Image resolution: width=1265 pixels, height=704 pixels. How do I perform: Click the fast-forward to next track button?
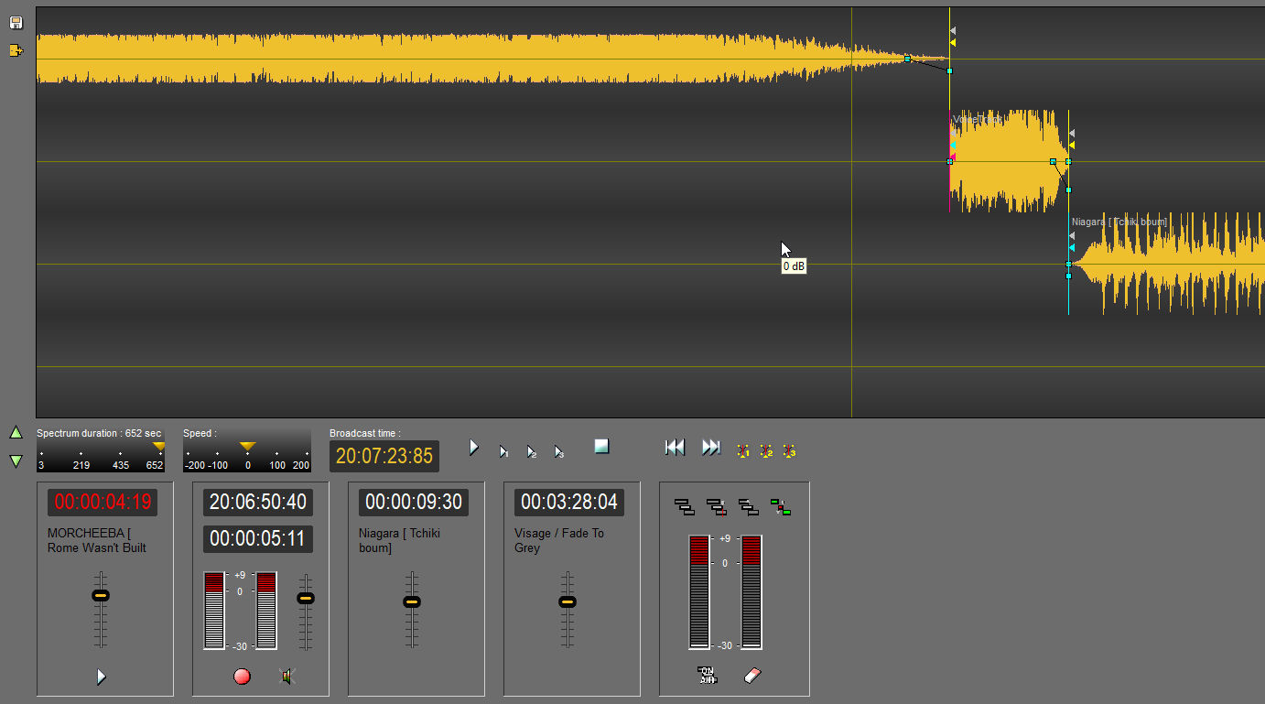tap(711, 447)
